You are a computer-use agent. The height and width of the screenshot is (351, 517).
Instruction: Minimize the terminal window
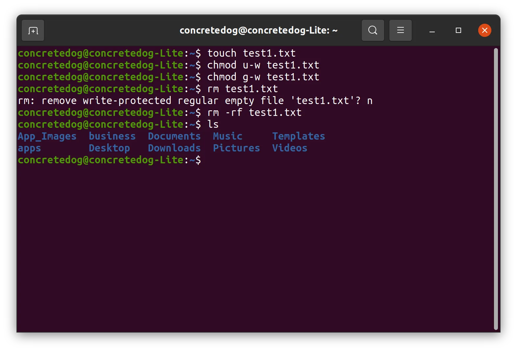[432, 31]
